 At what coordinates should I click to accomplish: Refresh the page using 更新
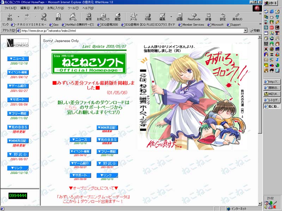click(58, 17)
